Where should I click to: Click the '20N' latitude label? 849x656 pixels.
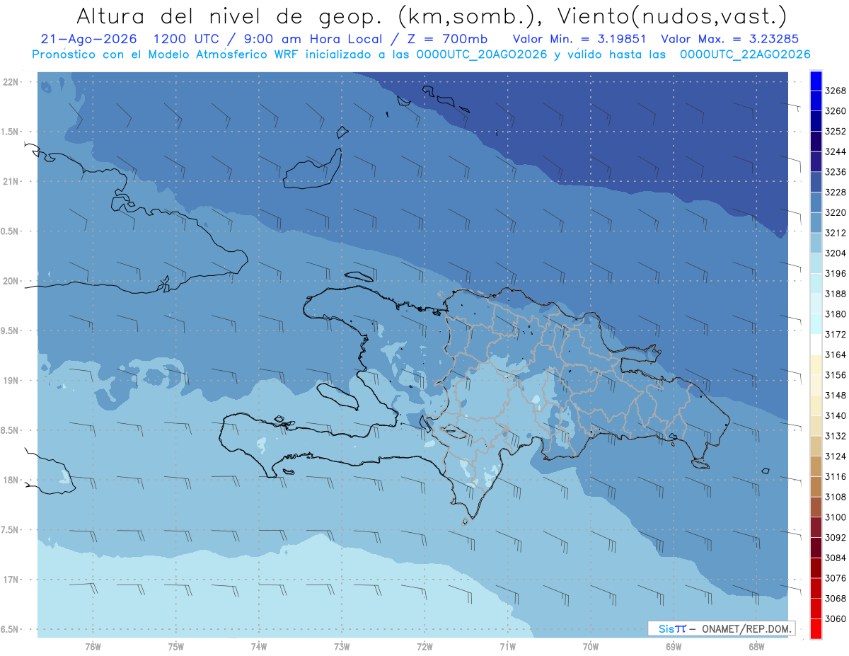(12, 281)
